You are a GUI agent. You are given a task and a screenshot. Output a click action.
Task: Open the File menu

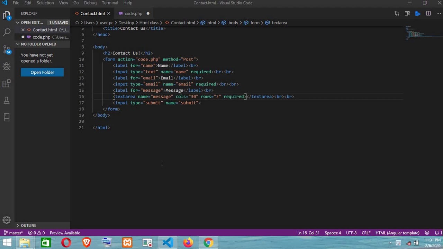[16, 3]
